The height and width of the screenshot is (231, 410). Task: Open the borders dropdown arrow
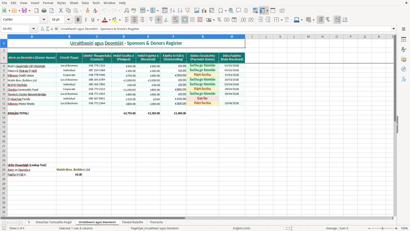coord(281,20)
